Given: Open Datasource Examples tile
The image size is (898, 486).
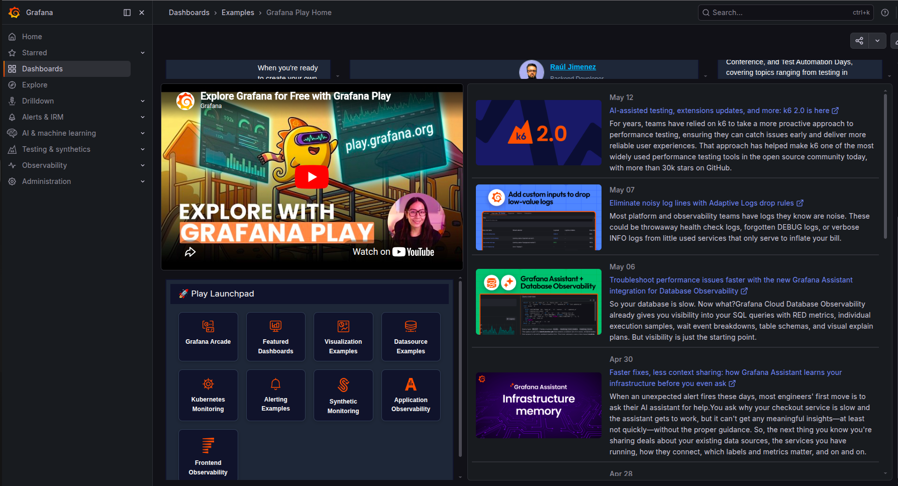Looking at the screenshot, I should pos(411,337).
